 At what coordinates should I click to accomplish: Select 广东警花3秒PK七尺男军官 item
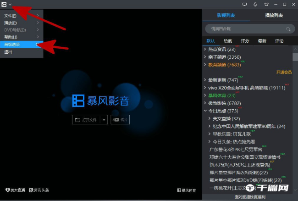pyautogui.click(x=236, y=150)
